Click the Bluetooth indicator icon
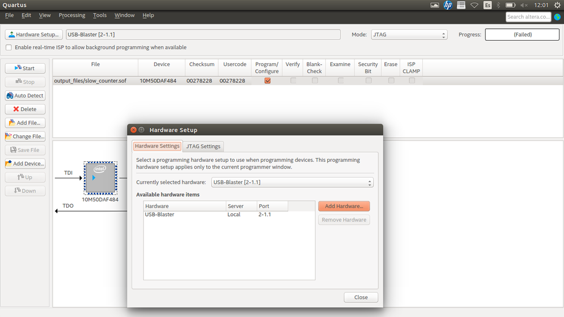The width and height of the screenshot is (564, 317). coord(499,5)
